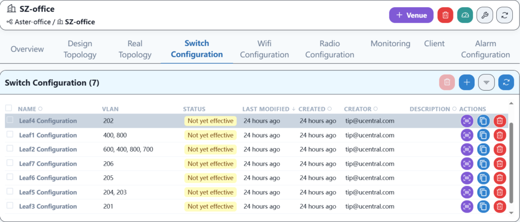Toggle the select-all checkbox in table header
Screen dimensions: 520x222
(9, 108)
